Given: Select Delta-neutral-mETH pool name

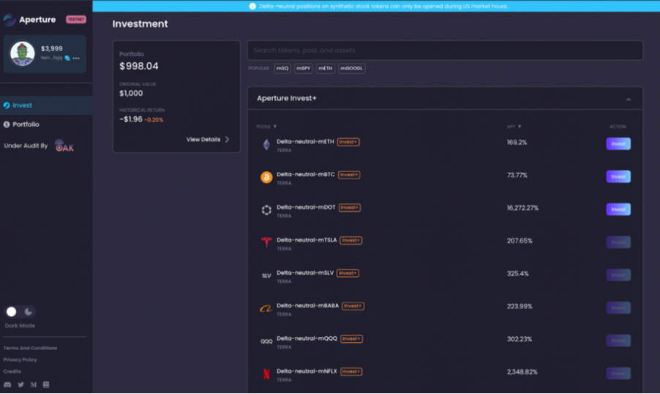Looking at the screenshot, I should point(305,142).
